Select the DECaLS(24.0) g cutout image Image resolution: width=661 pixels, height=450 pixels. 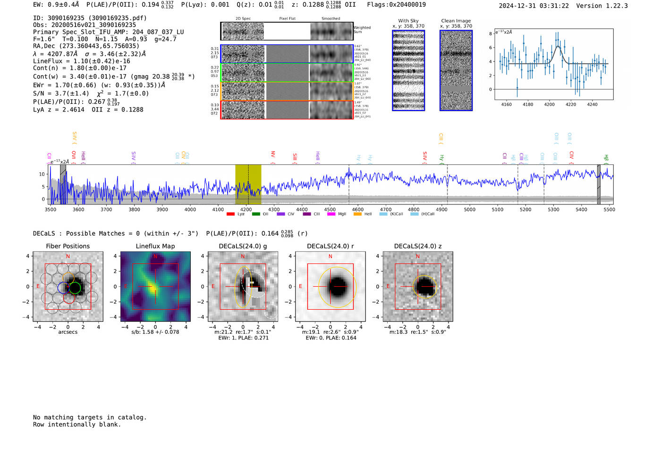(x=243, y=287)
